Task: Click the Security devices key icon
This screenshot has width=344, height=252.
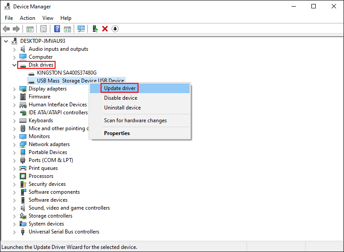Action: point(23,184)
